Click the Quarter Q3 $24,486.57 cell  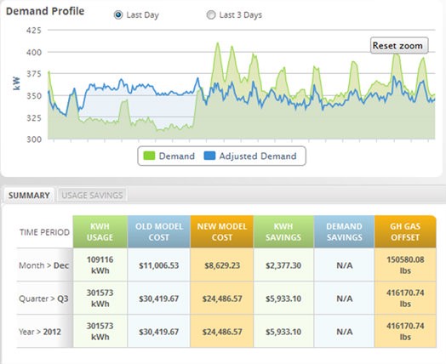point(222,298)
